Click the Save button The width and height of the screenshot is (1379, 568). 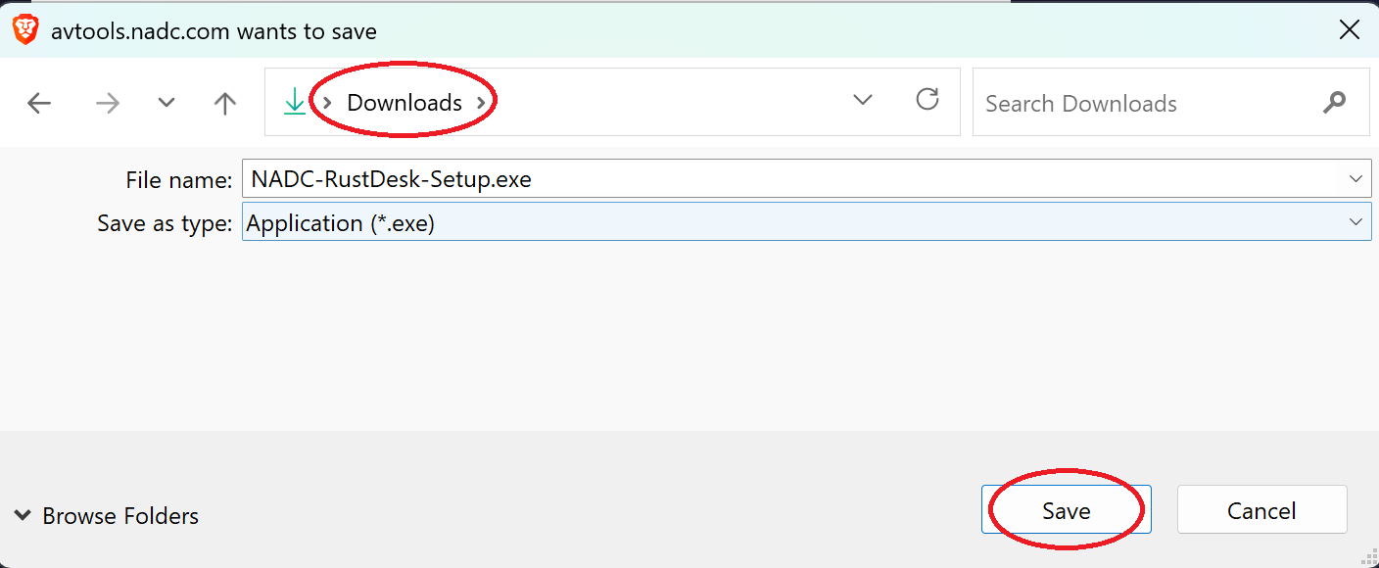click(x=1066, y=509)
